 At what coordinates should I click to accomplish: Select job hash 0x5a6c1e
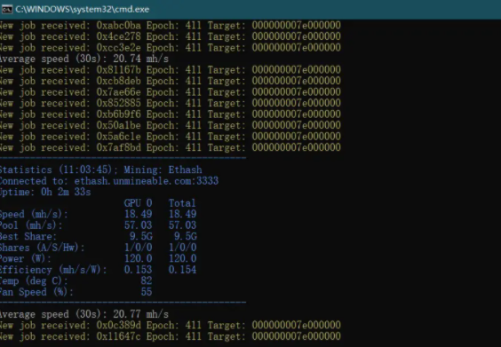click(x=118, y=137)
